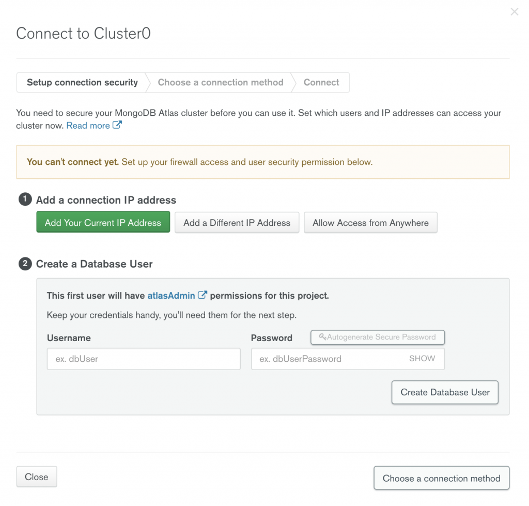The height and width of the screenshot is (506, 529).
Task: Click the Close button at the bottom left
Action: point(37,477)
